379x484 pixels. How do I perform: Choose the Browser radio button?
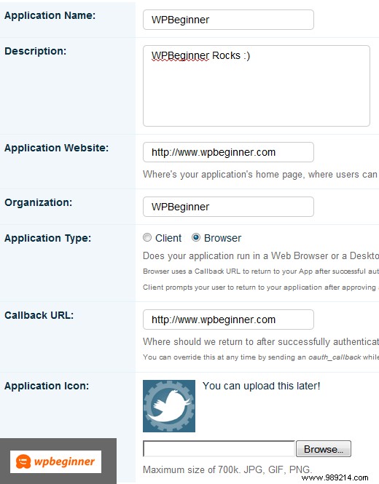196,237
